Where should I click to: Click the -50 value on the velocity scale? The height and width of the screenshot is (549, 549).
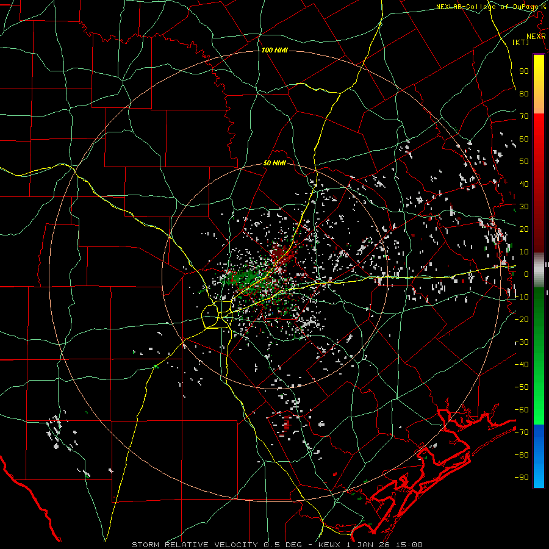tap(522, 387)
